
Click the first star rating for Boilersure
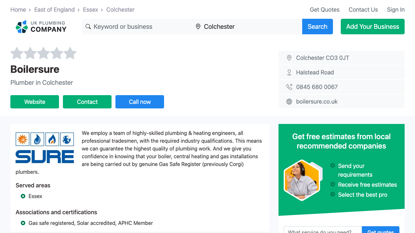(x=17, y=53)
